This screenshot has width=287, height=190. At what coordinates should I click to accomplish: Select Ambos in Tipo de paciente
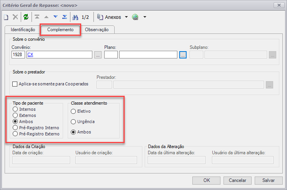click(x=15, y=122)
